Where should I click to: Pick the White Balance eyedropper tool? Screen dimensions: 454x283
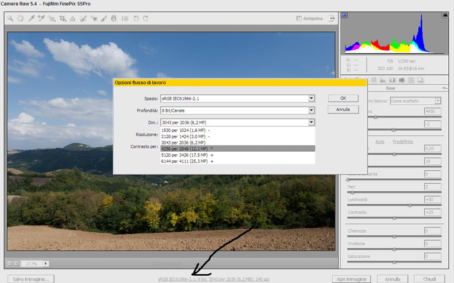coord(31,18)
